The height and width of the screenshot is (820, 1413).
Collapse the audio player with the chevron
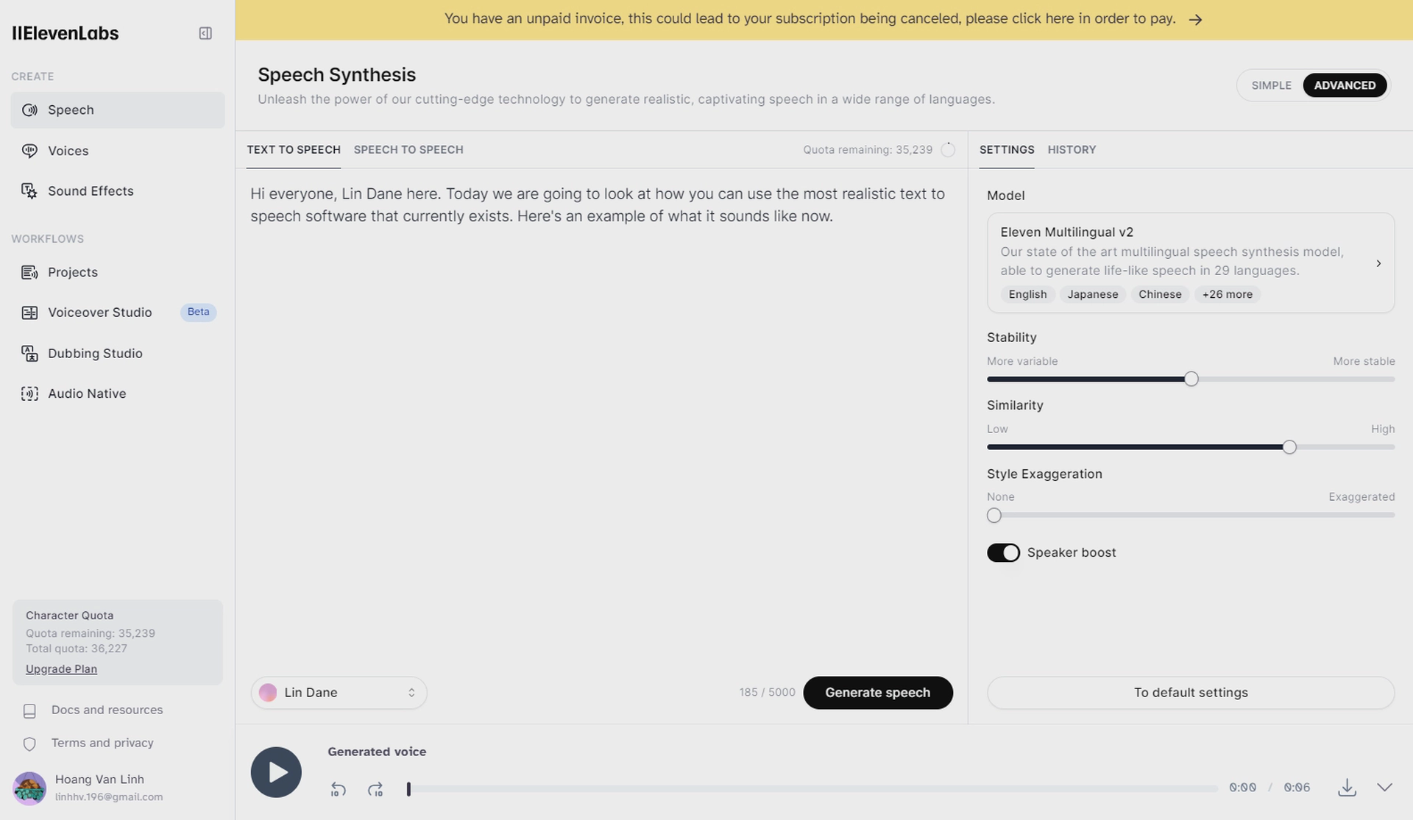(1384, 788)
